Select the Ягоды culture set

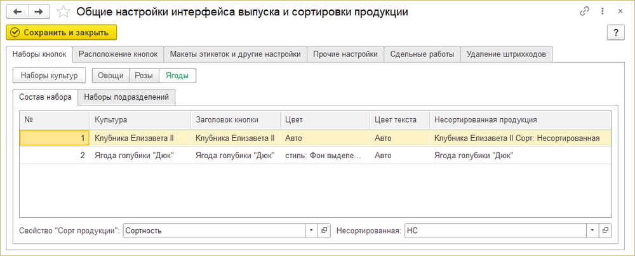click(177, 76)
